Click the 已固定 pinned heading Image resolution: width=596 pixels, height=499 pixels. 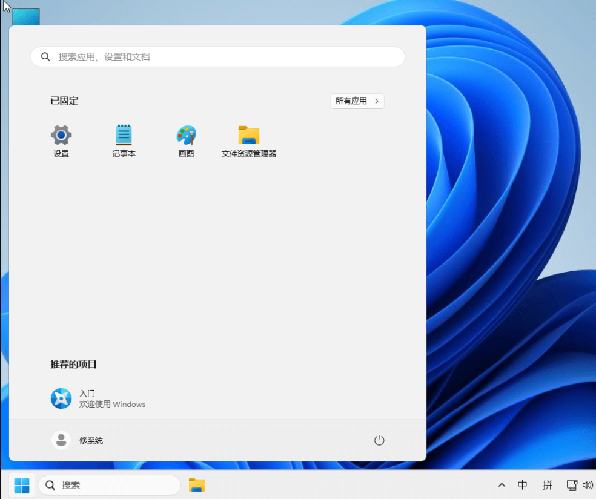point(64,101)
